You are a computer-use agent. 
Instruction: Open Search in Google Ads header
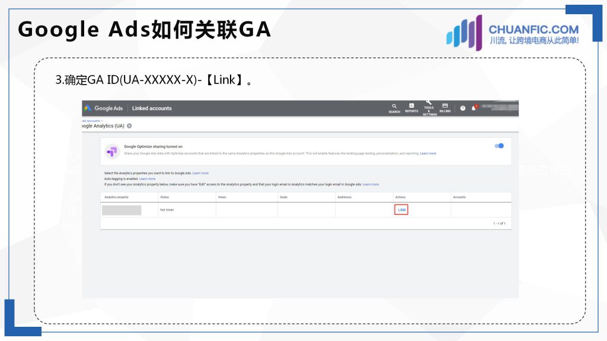[394, 108]
